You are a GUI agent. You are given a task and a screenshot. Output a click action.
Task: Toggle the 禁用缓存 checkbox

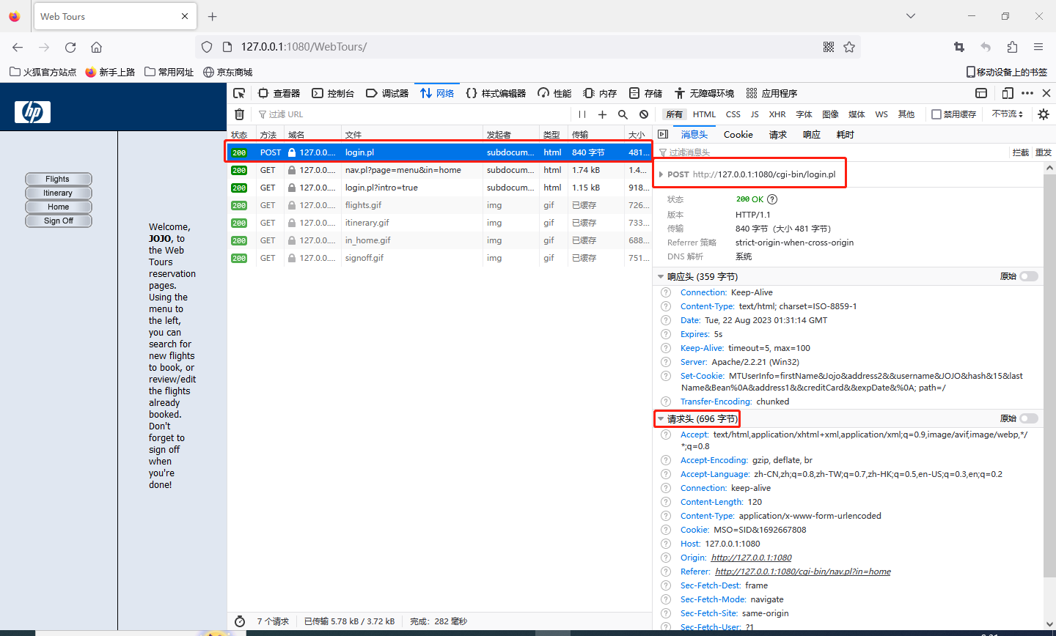pos(936,114)
